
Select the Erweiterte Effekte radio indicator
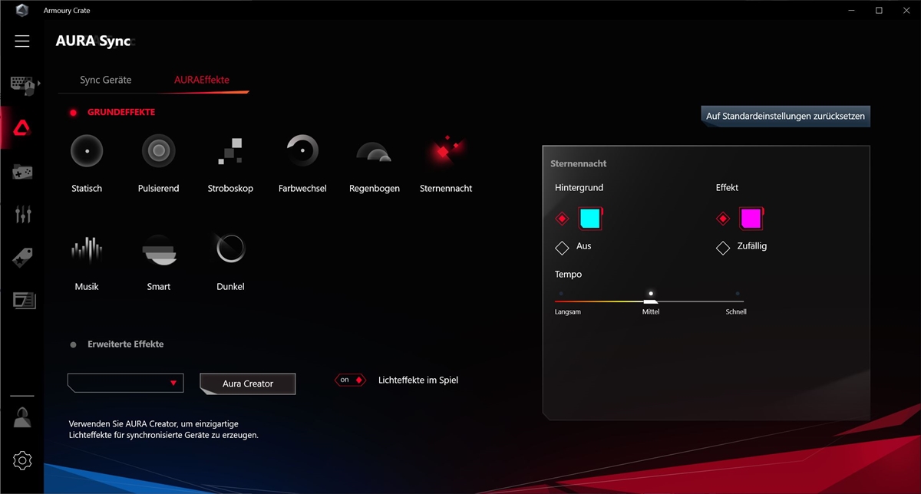[74, 345]
